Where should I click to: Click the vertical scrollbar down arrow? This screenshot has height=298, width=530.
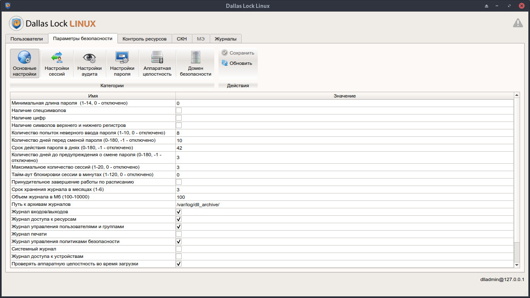(517, 265)
